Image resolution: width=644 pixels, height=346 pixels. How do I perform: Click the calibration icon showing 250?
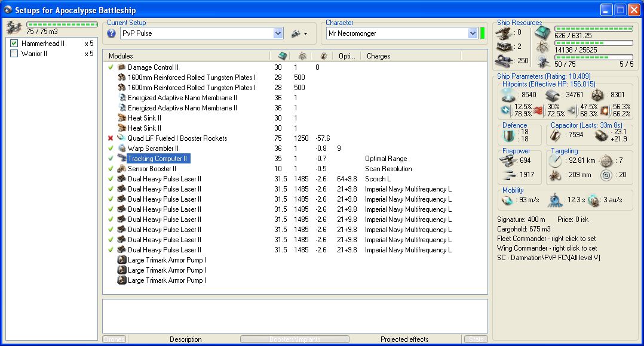[504, 61]
